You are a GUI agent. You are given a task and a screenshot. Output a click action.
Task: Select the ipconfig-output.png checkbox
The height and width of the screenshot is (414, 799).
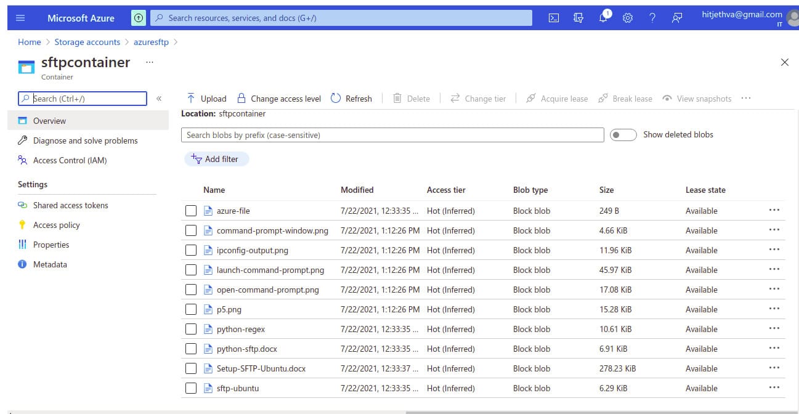point(191,250)
